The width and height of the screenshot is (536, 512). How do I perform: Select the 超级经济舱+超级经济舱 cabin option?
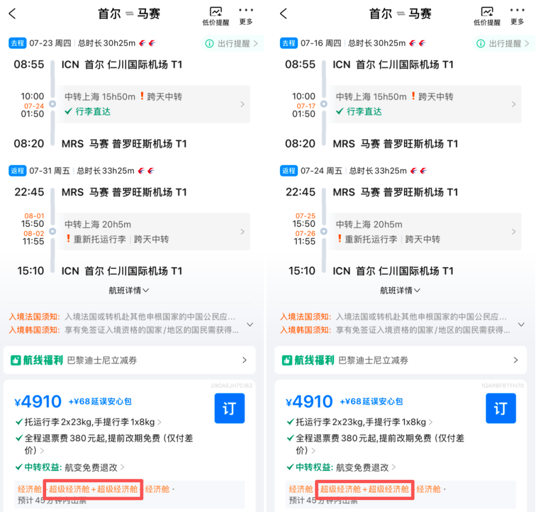tap(93, 489)
